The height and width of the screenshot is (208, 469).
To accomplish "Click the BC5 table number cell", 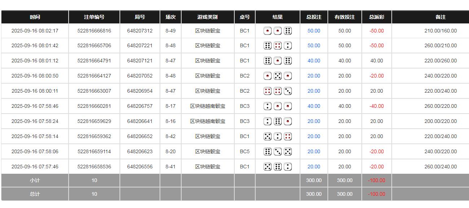I will click(245, 151).
